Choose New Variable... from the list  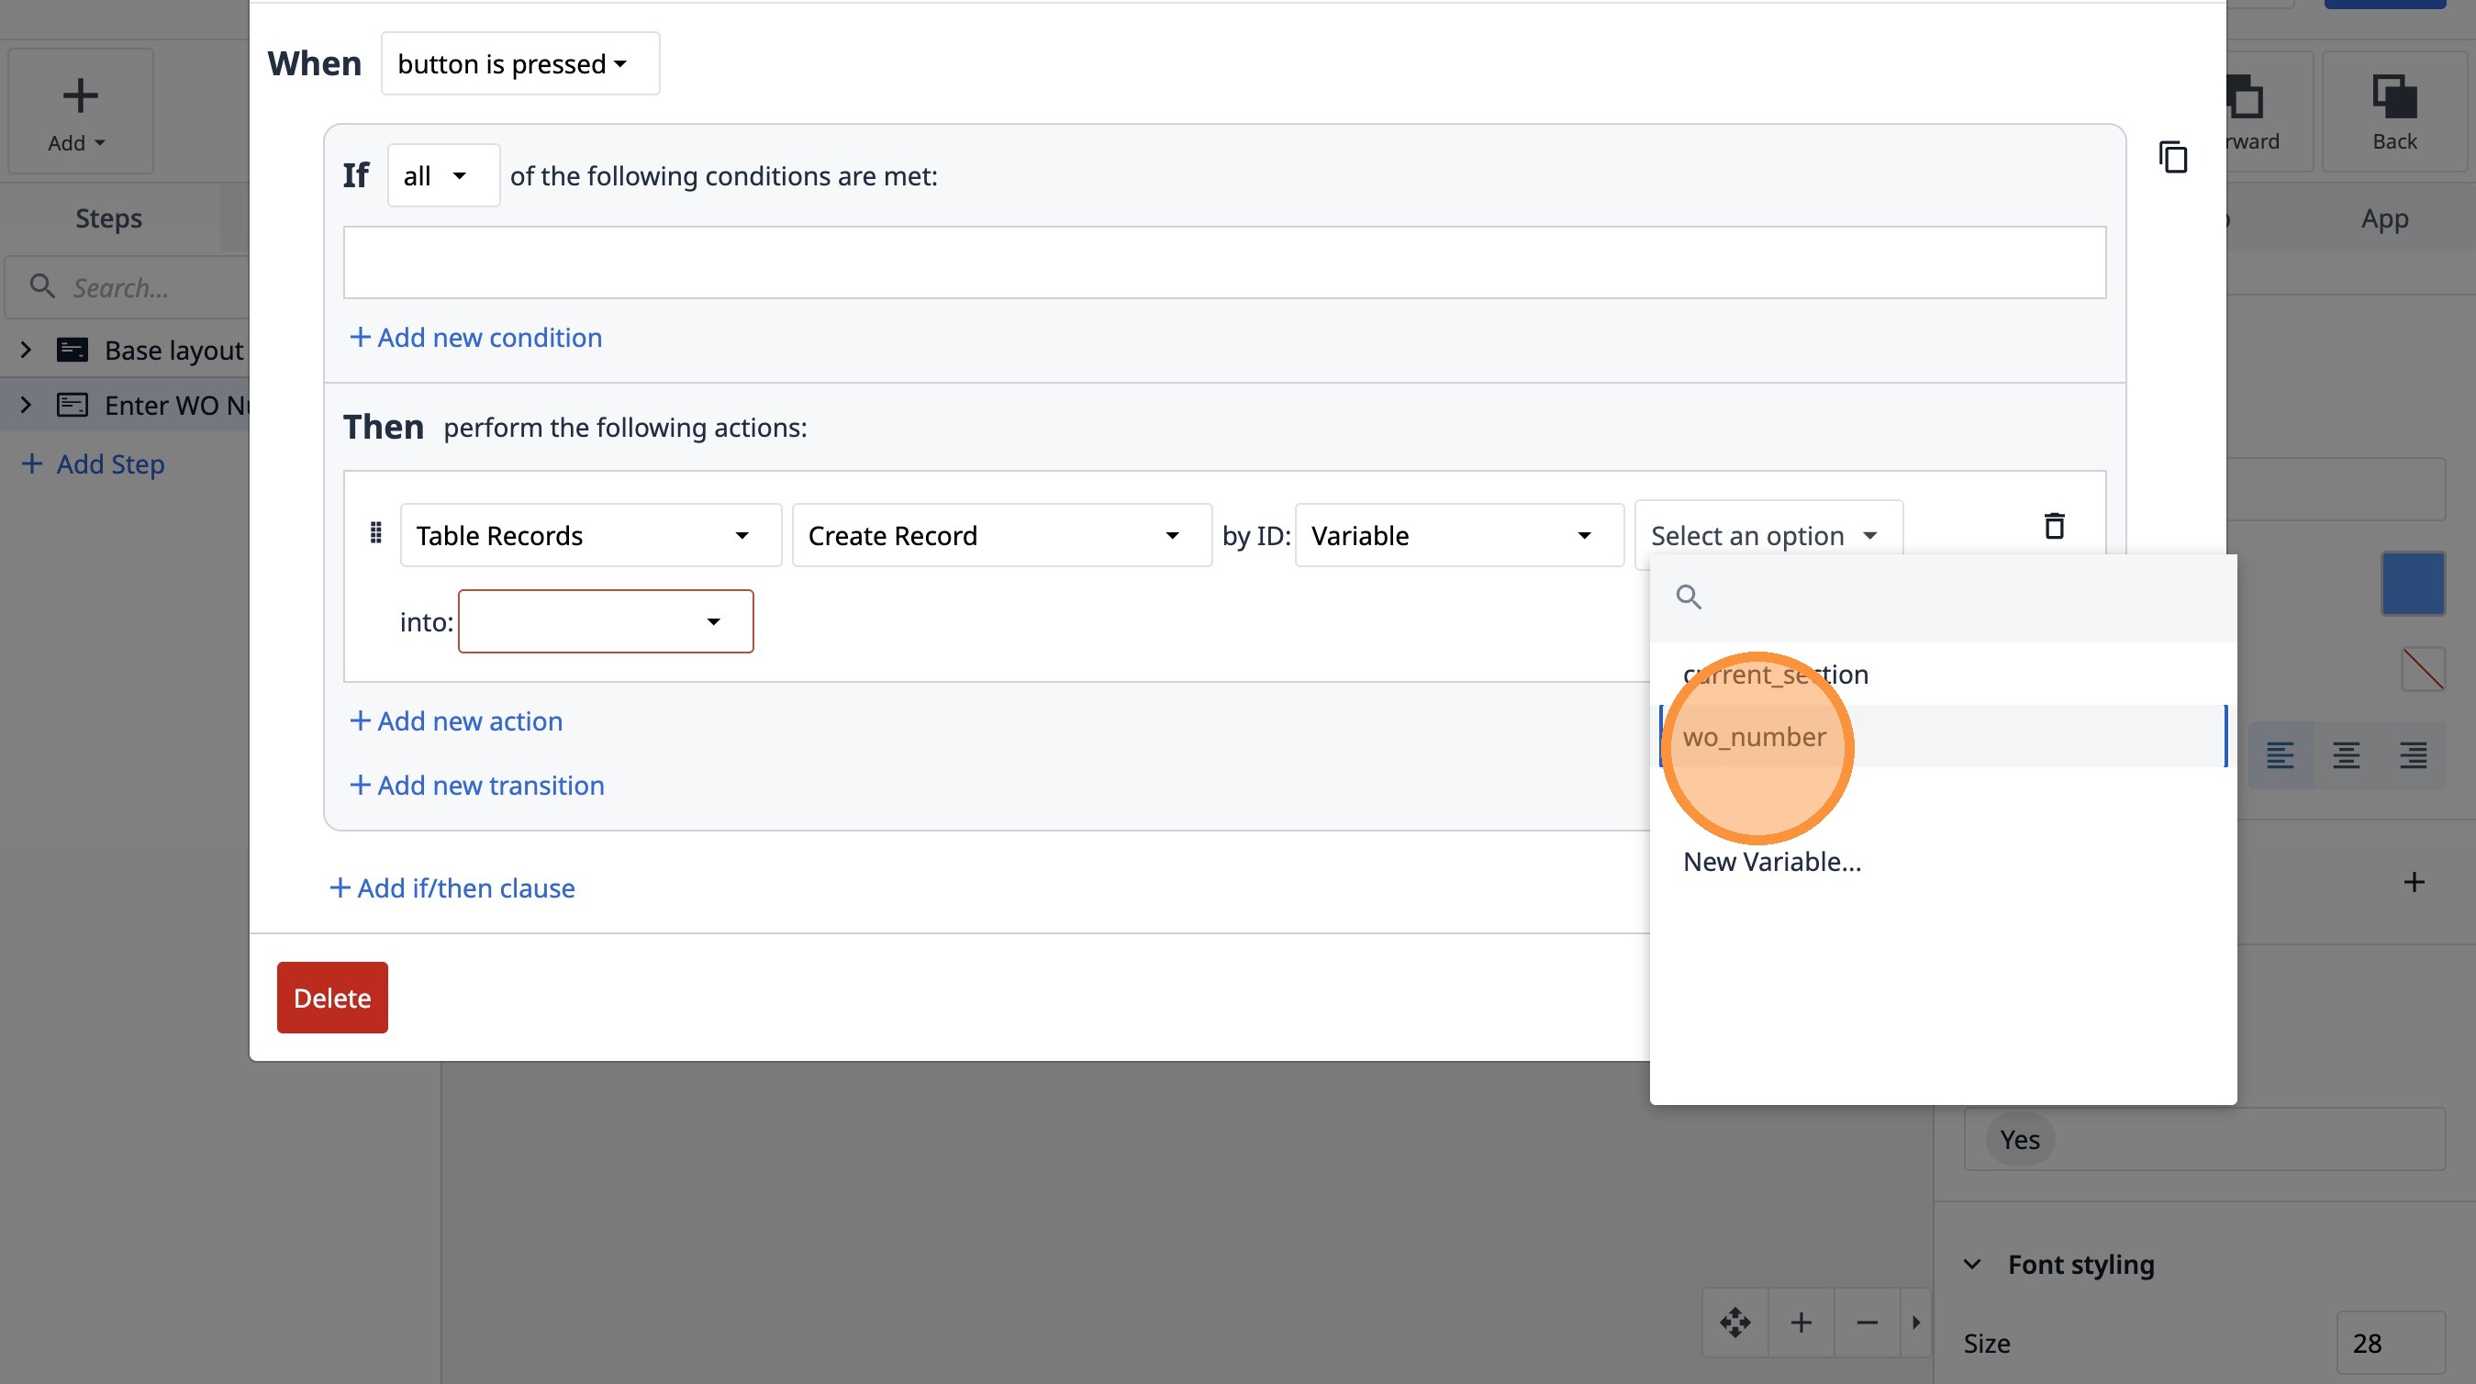[x=1771, y=861]
